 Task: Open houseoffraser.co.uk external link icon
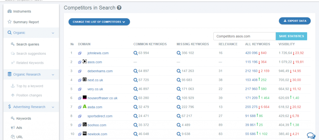80,98
